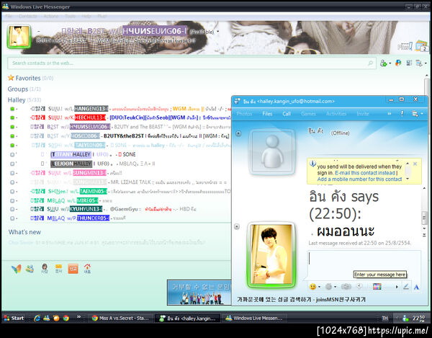Open the background color grid icon
Screen dimensions: 432x338
tap(377, 287)
